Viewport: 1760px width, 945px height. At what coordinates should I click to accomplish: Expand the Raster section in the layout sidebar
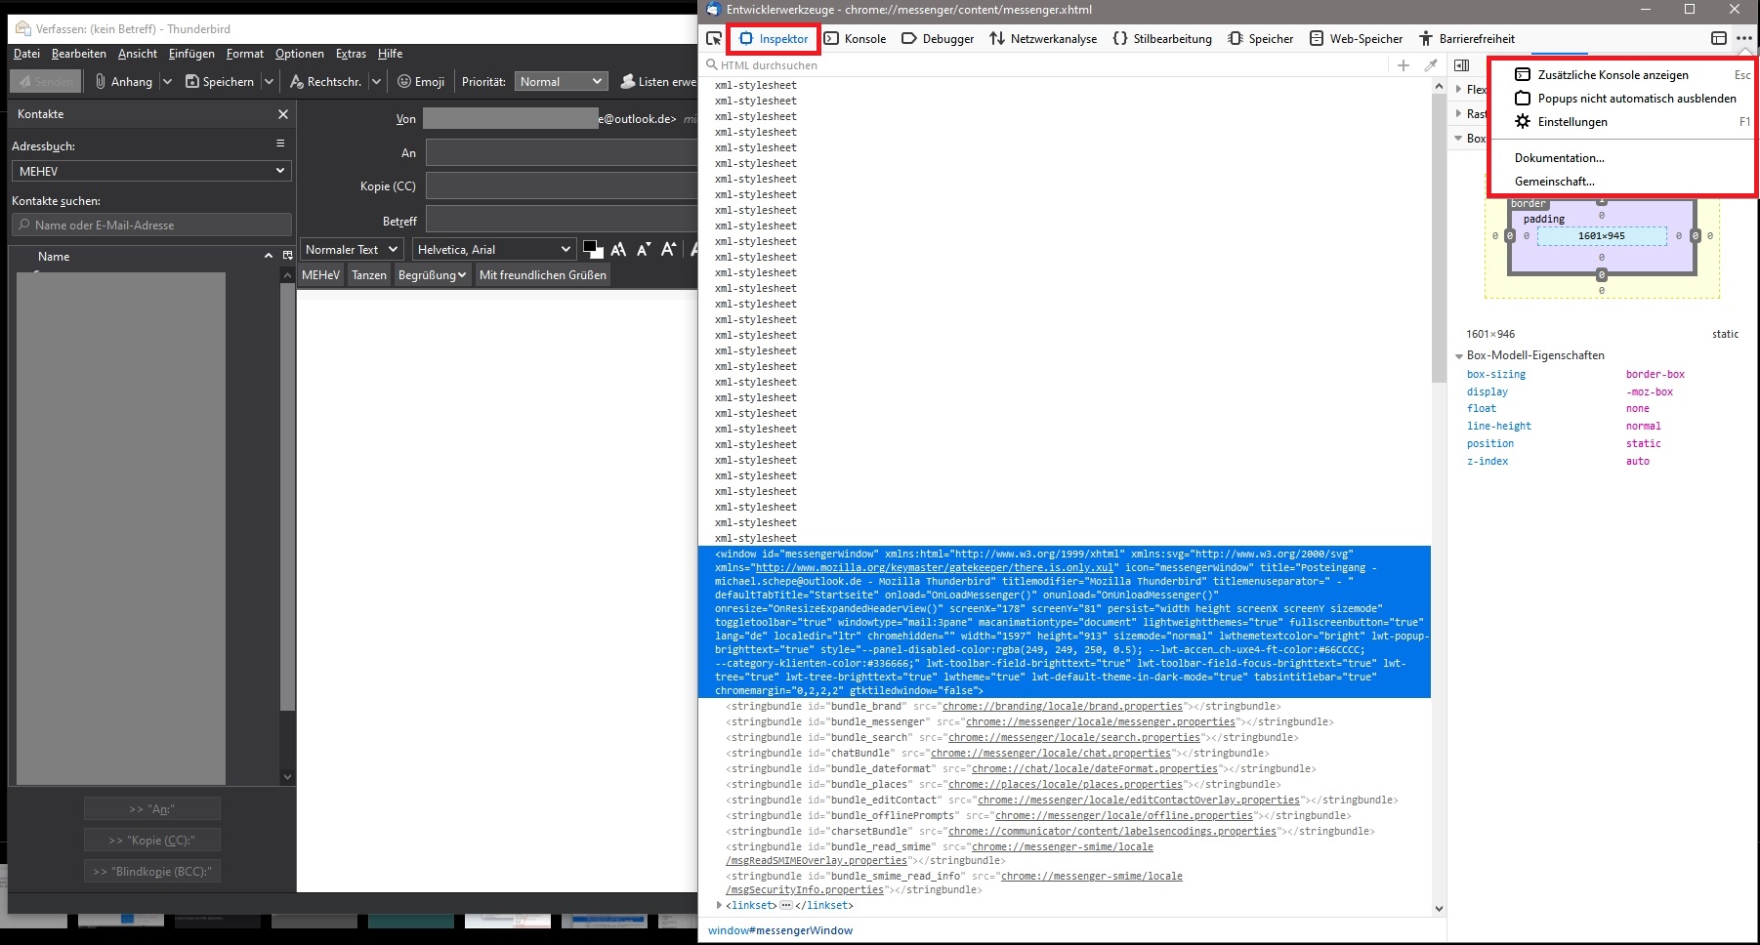1459,114
